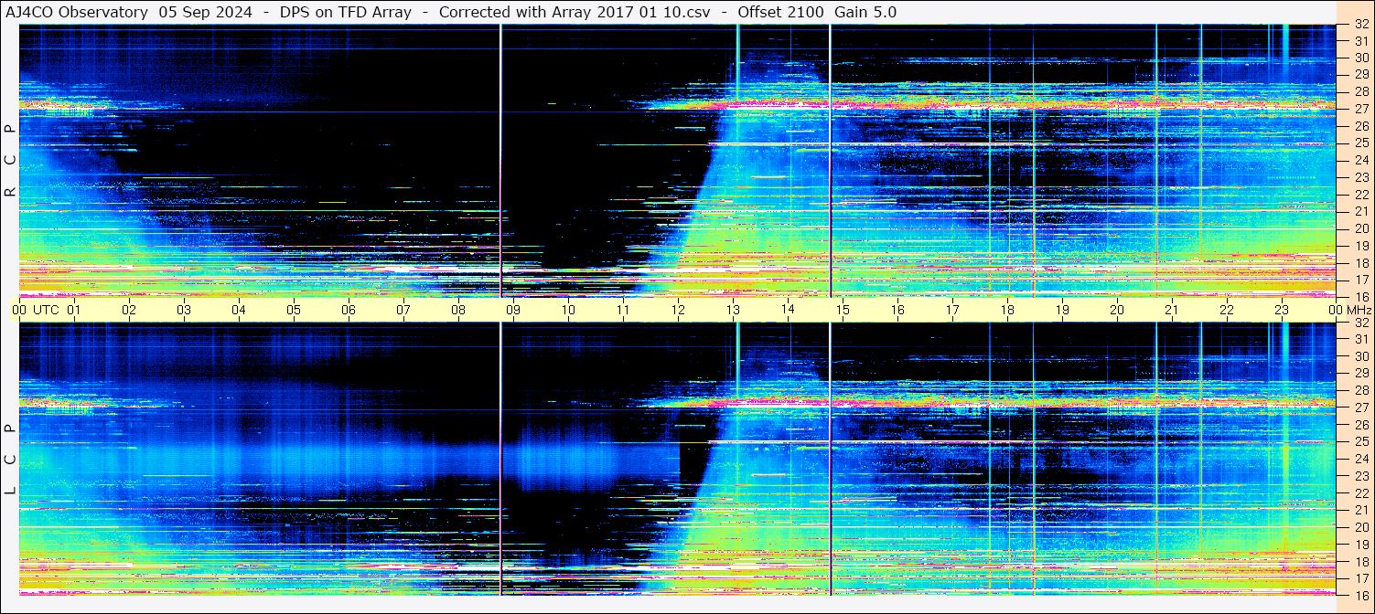Select the 21 hour time marker
Screen dimensions: 1375x614
1172,310
